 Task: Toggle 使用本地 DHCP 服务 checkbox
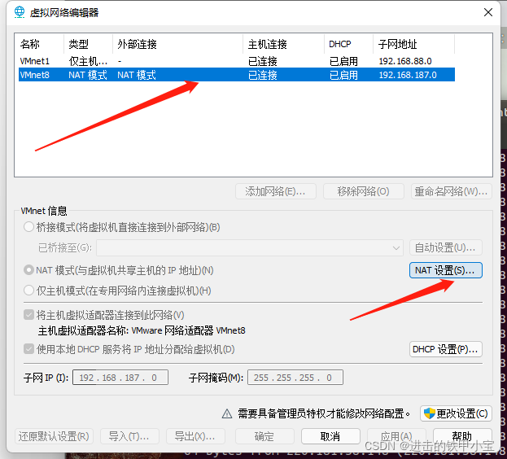(28, 349)
